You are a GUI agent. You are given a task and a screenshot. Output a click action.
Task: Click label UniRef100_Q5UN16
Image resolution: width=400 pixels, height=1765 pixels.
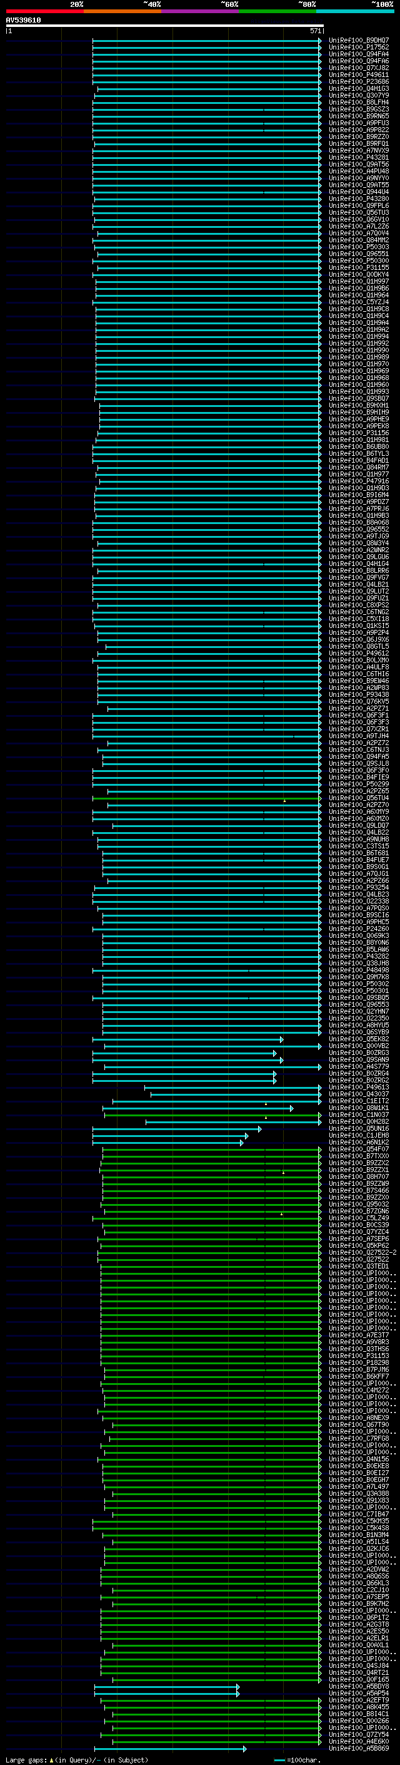click(359, 1128)
